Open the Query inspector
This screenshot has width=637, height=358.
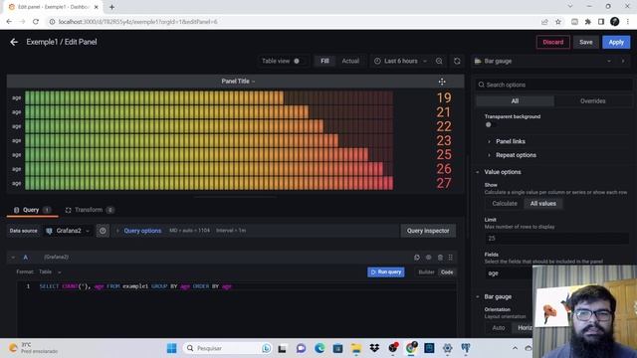pos(428,231)
